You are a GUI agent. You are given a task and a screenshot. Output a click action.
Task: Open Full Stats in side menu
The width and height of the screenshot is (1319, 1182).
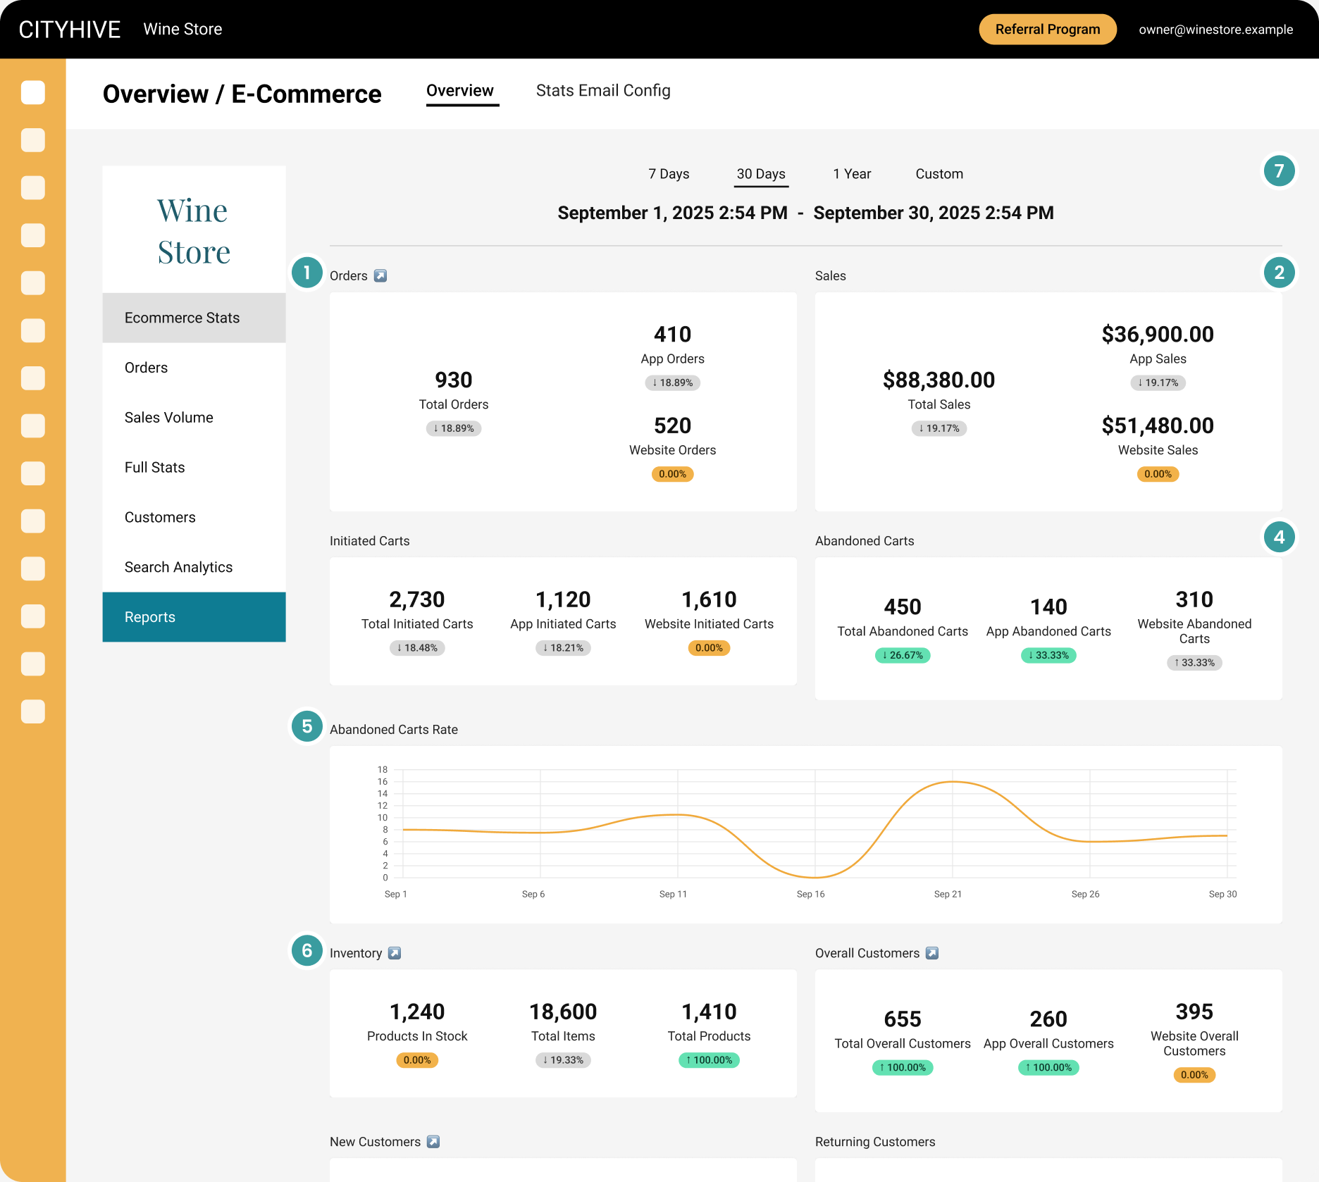coord(194,468)
